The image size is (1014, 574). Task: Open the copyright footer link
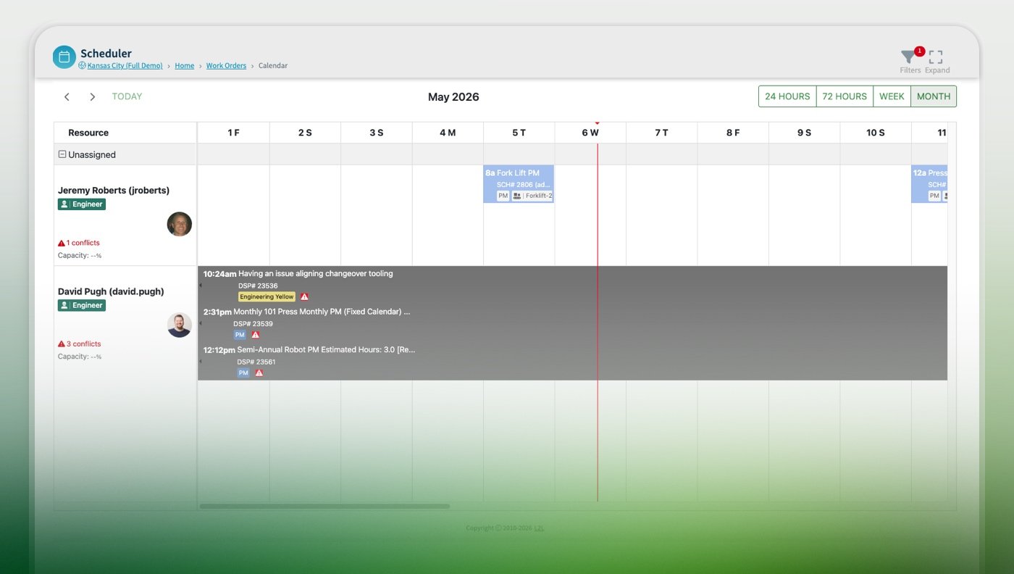539,528
